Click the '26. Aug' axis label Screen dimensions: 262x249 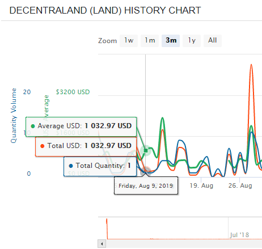[x=240, y=185]
